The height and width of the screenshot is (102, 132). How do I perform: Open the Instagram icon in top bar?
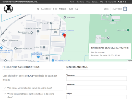pyautogui.click(x=121, y=2)
